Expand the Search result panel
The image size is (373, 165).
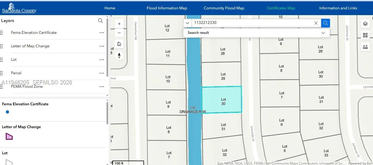(323, 33)
